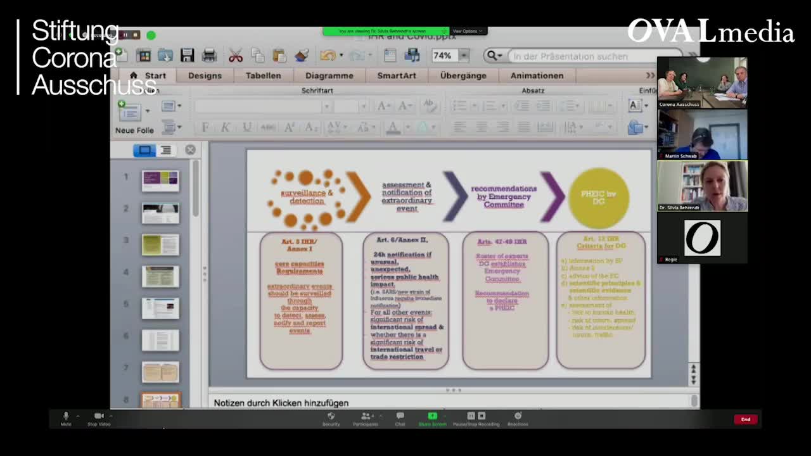
Task: Select the Format Painter brush icon
Action: 301,56
